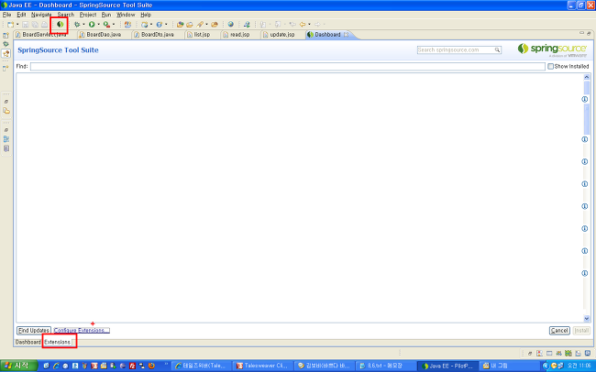
Task: Open the Window menu
Action: 126,15
